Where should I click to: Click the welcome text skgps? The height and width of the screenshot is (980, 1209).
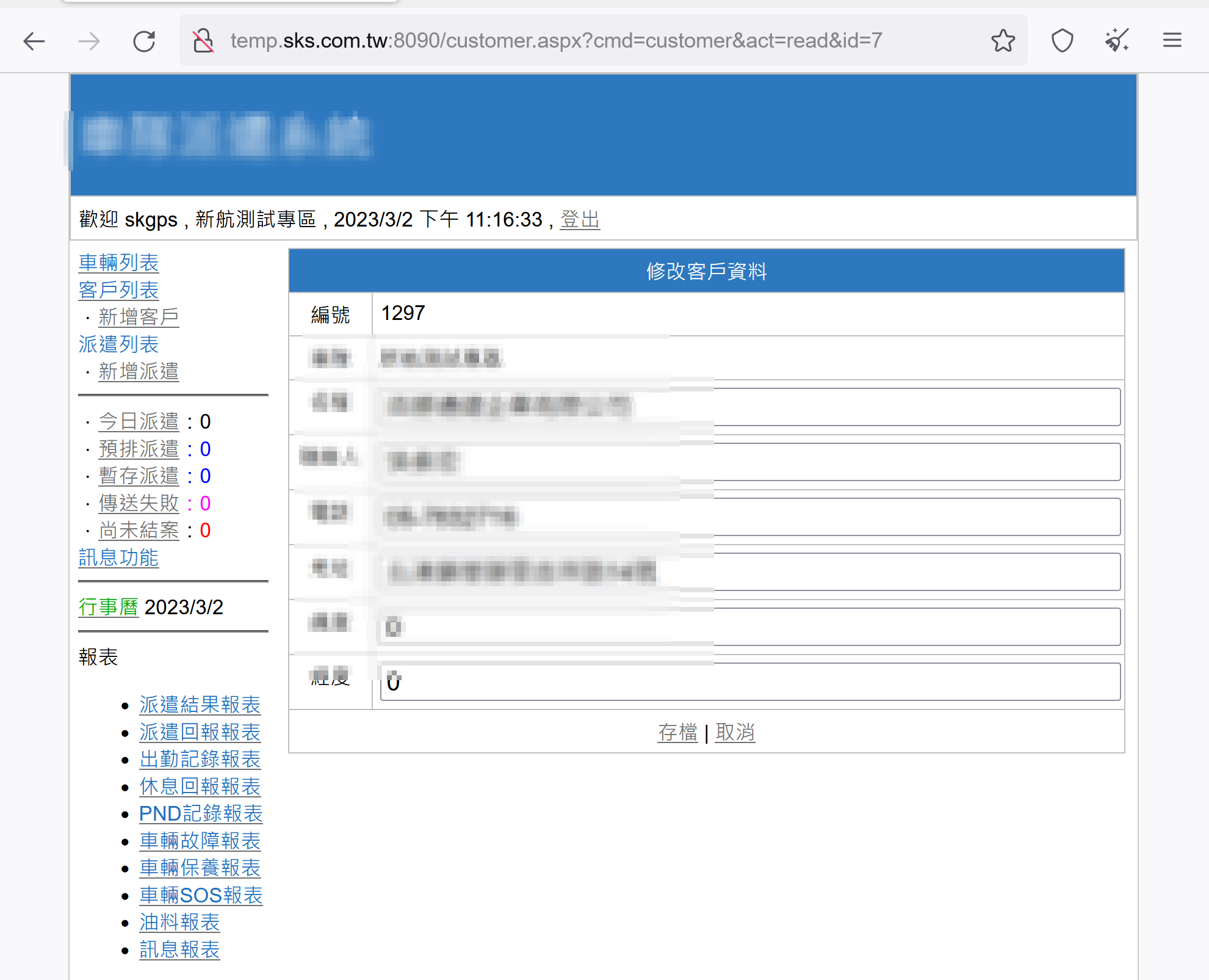[151, 220]
